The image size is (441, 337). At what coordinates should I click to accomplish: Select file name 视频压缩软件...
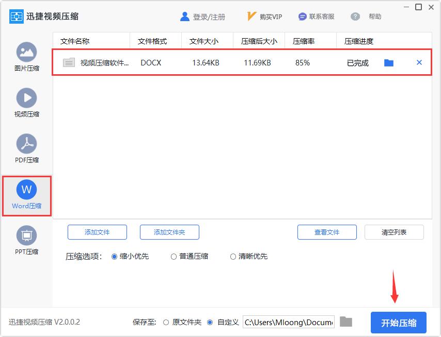104,63
